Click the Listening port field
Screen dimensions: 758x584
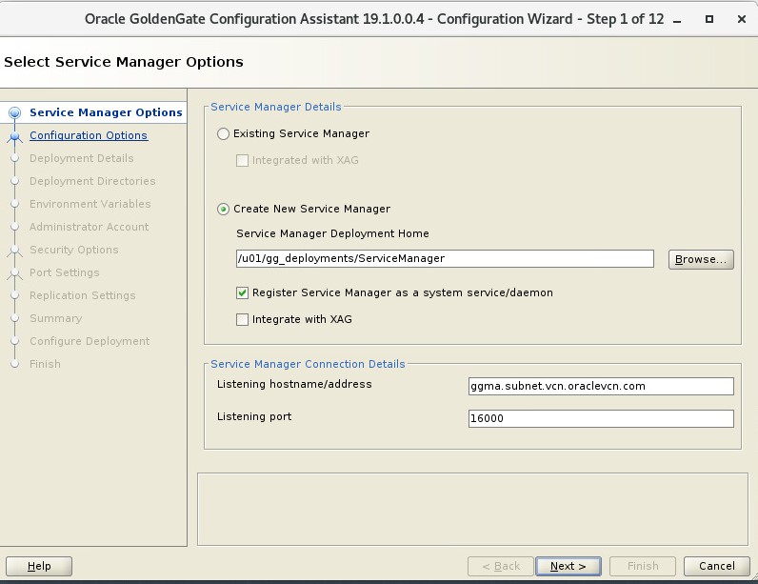pyautogui.click(x=601, y=418)
